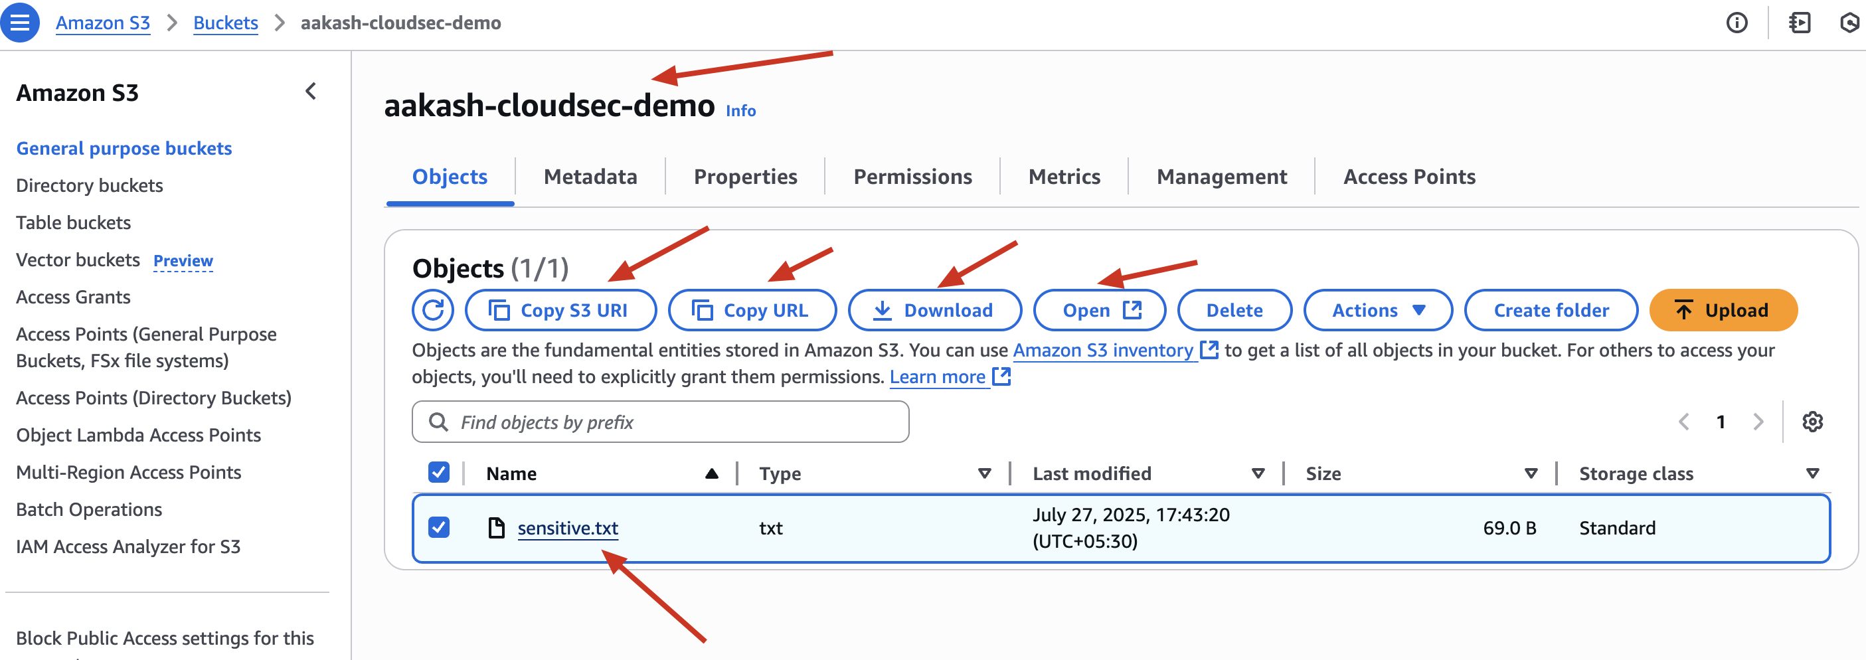This screenshot has height=660, width=1866.
Task: Open the Permissions tab
Action: coord(912,177)
